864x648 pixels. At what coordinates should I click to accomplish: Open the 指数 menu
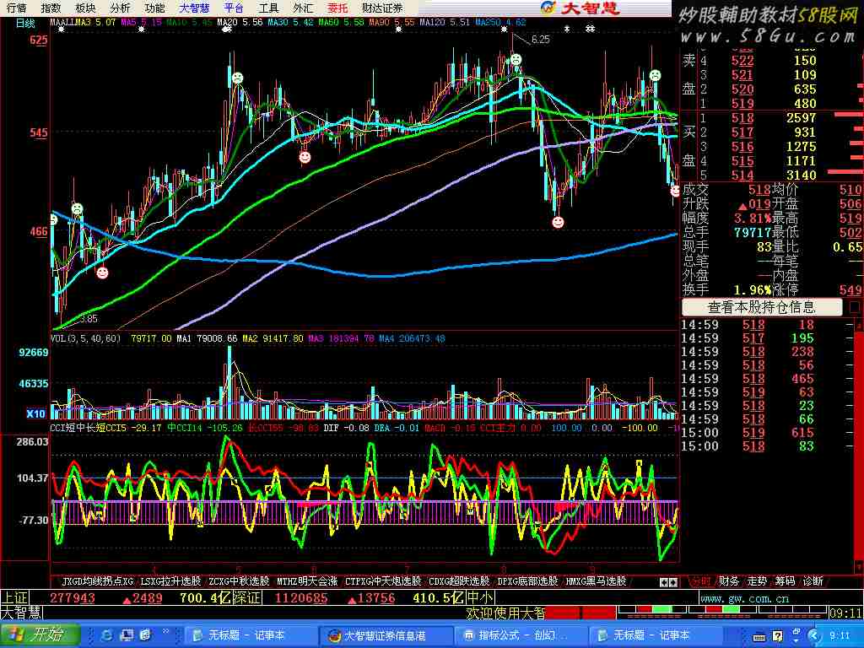51,8
